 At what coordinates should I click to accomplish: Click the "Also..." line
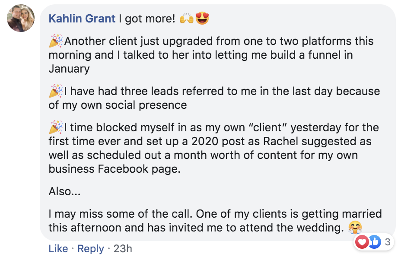tap(64, 191)
